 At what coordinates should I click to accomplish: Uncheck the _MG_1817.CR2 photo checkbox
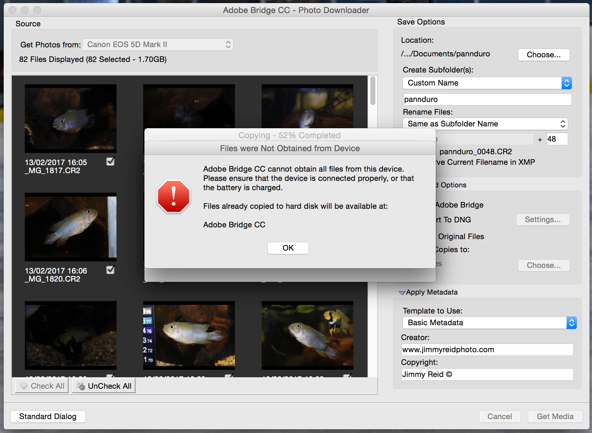point(111,161)
